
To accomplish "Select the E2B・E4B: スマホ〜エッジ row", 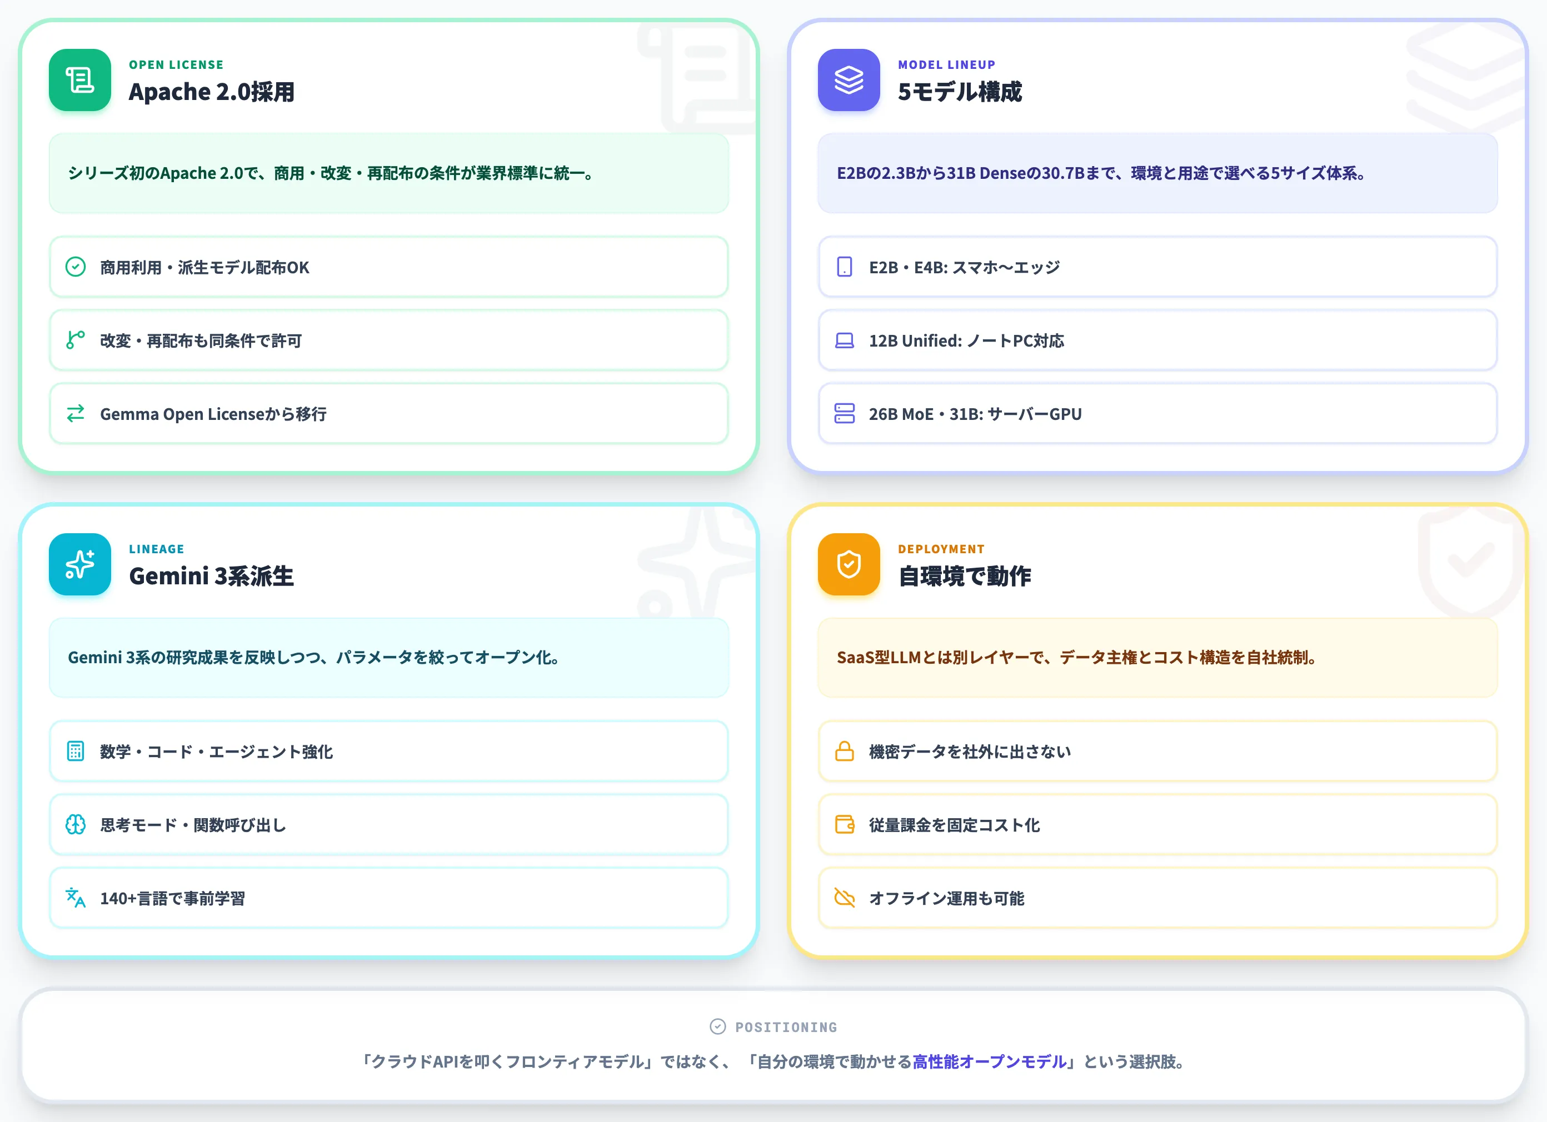I will coord(1157,267).
